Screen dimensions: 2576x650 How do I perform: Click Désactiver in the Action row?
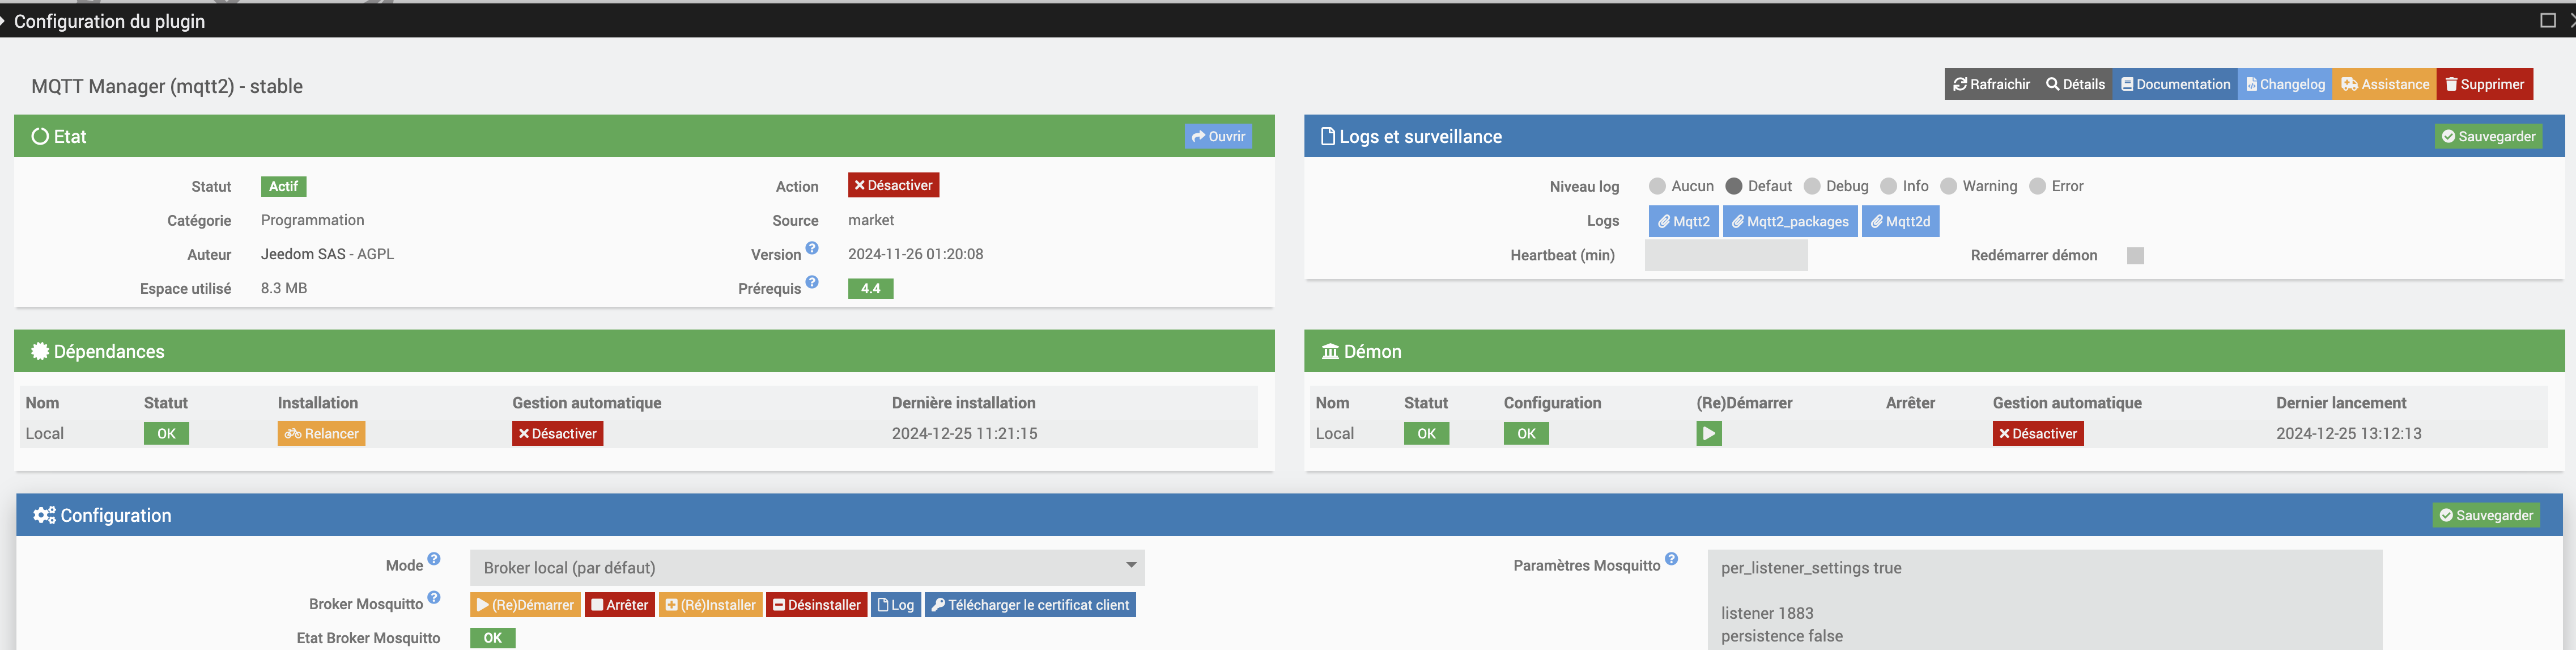point(893,185)
